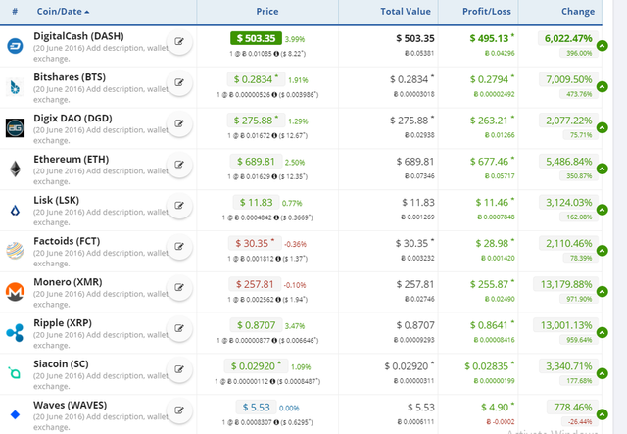Expand the Ethereum row green arrow
This screenshot has height=434, width=627.
tap(602, 169)
